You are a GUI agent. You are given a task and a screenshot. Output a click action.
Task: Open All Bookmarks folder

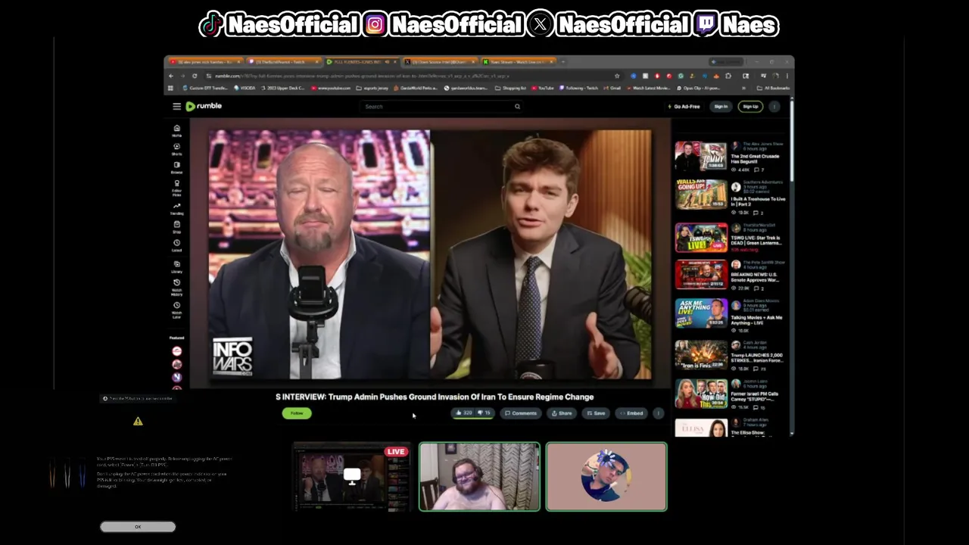774,88
